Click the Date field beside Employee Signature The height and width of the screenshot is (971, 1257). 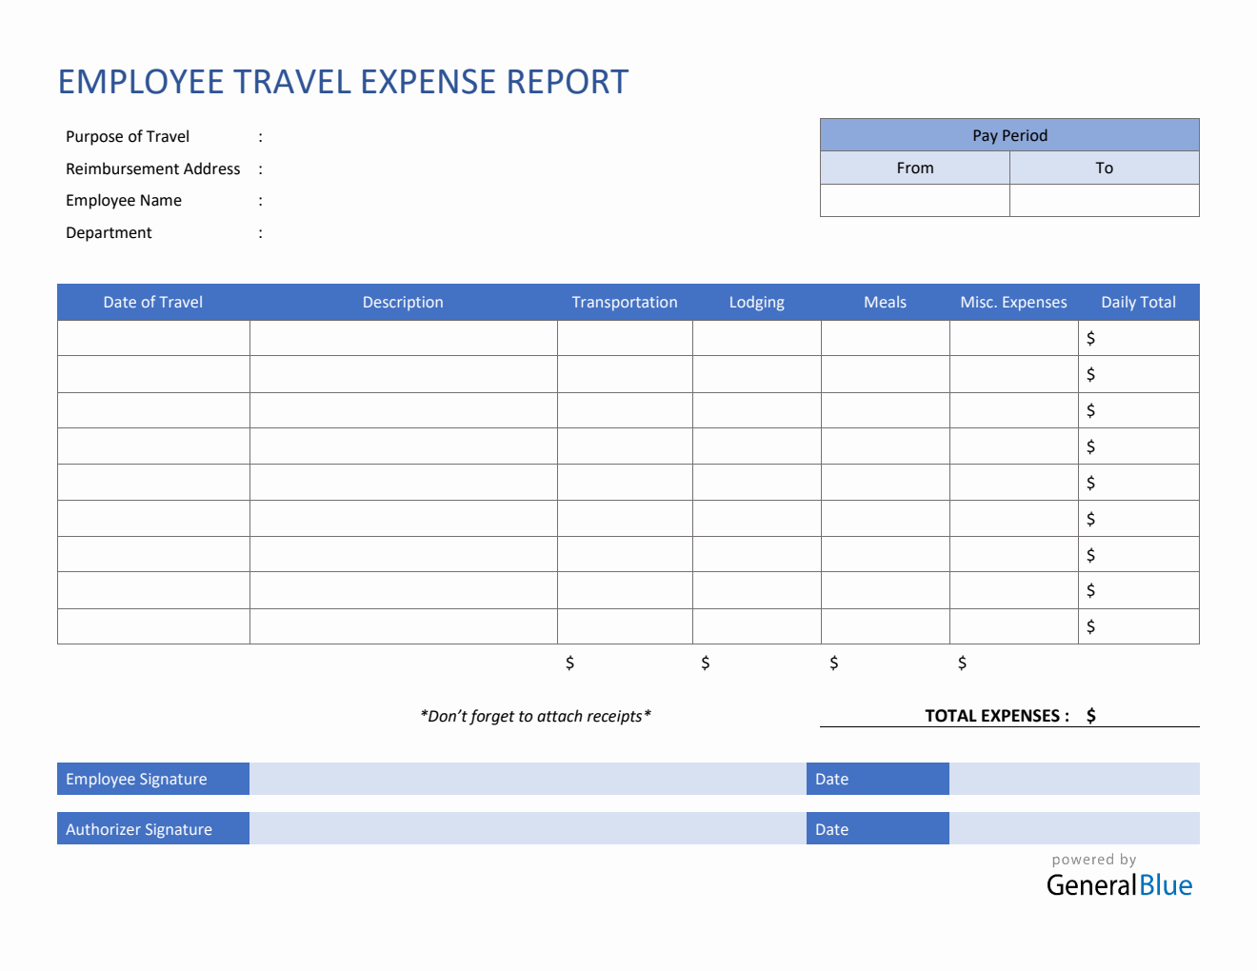tap(1074, 779)
